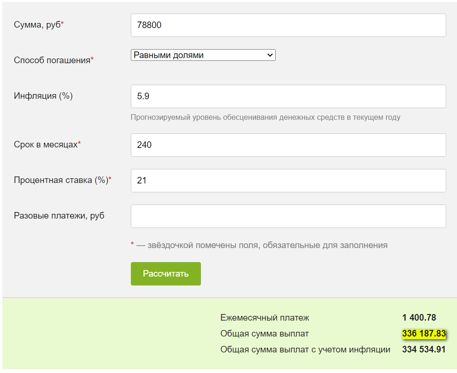Click the required-fields asterisk footnote

259,245
